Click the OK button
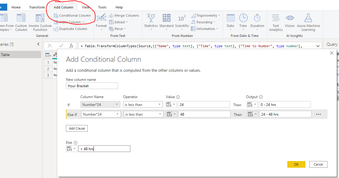Screen dimensions: 339x178 tap(296, 164)
